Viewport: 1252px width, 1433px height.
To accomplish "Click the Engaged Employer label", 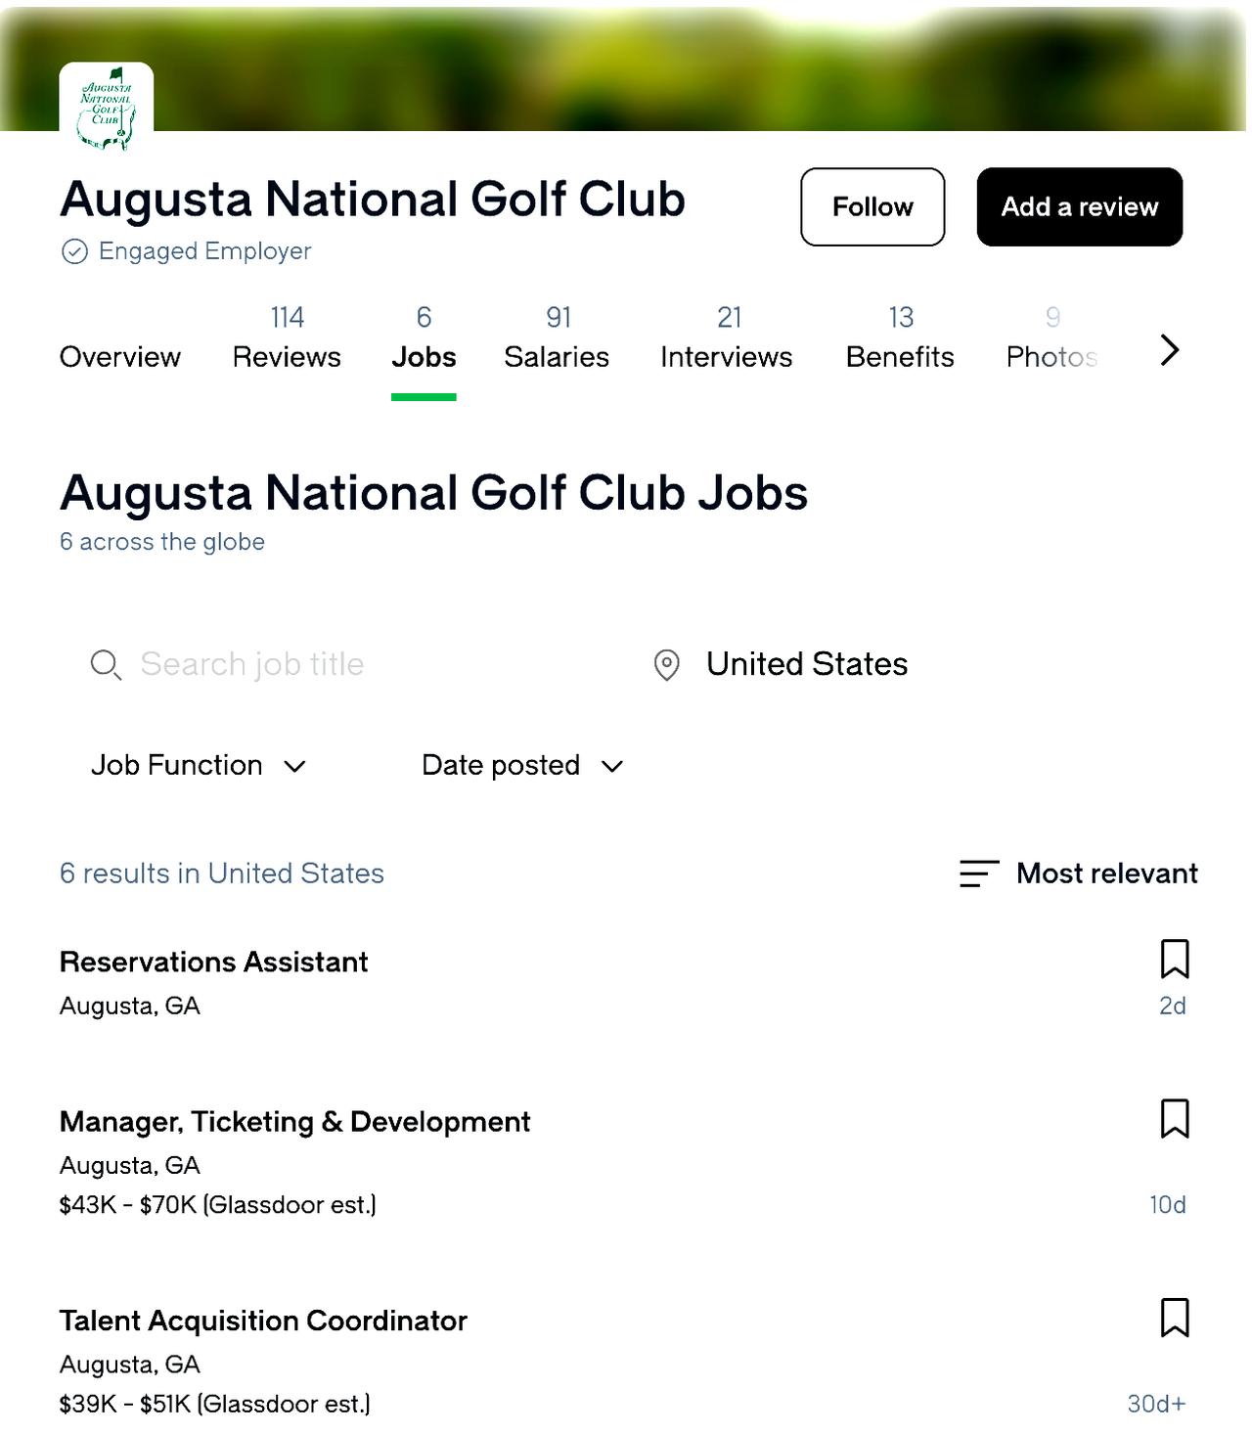I will coord(205,251).
